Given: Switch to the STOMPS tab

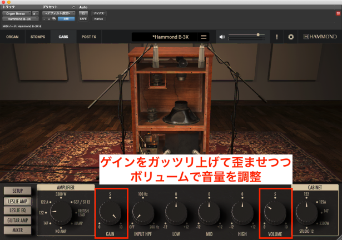Looking at the screenshot, I should point(38,37).
